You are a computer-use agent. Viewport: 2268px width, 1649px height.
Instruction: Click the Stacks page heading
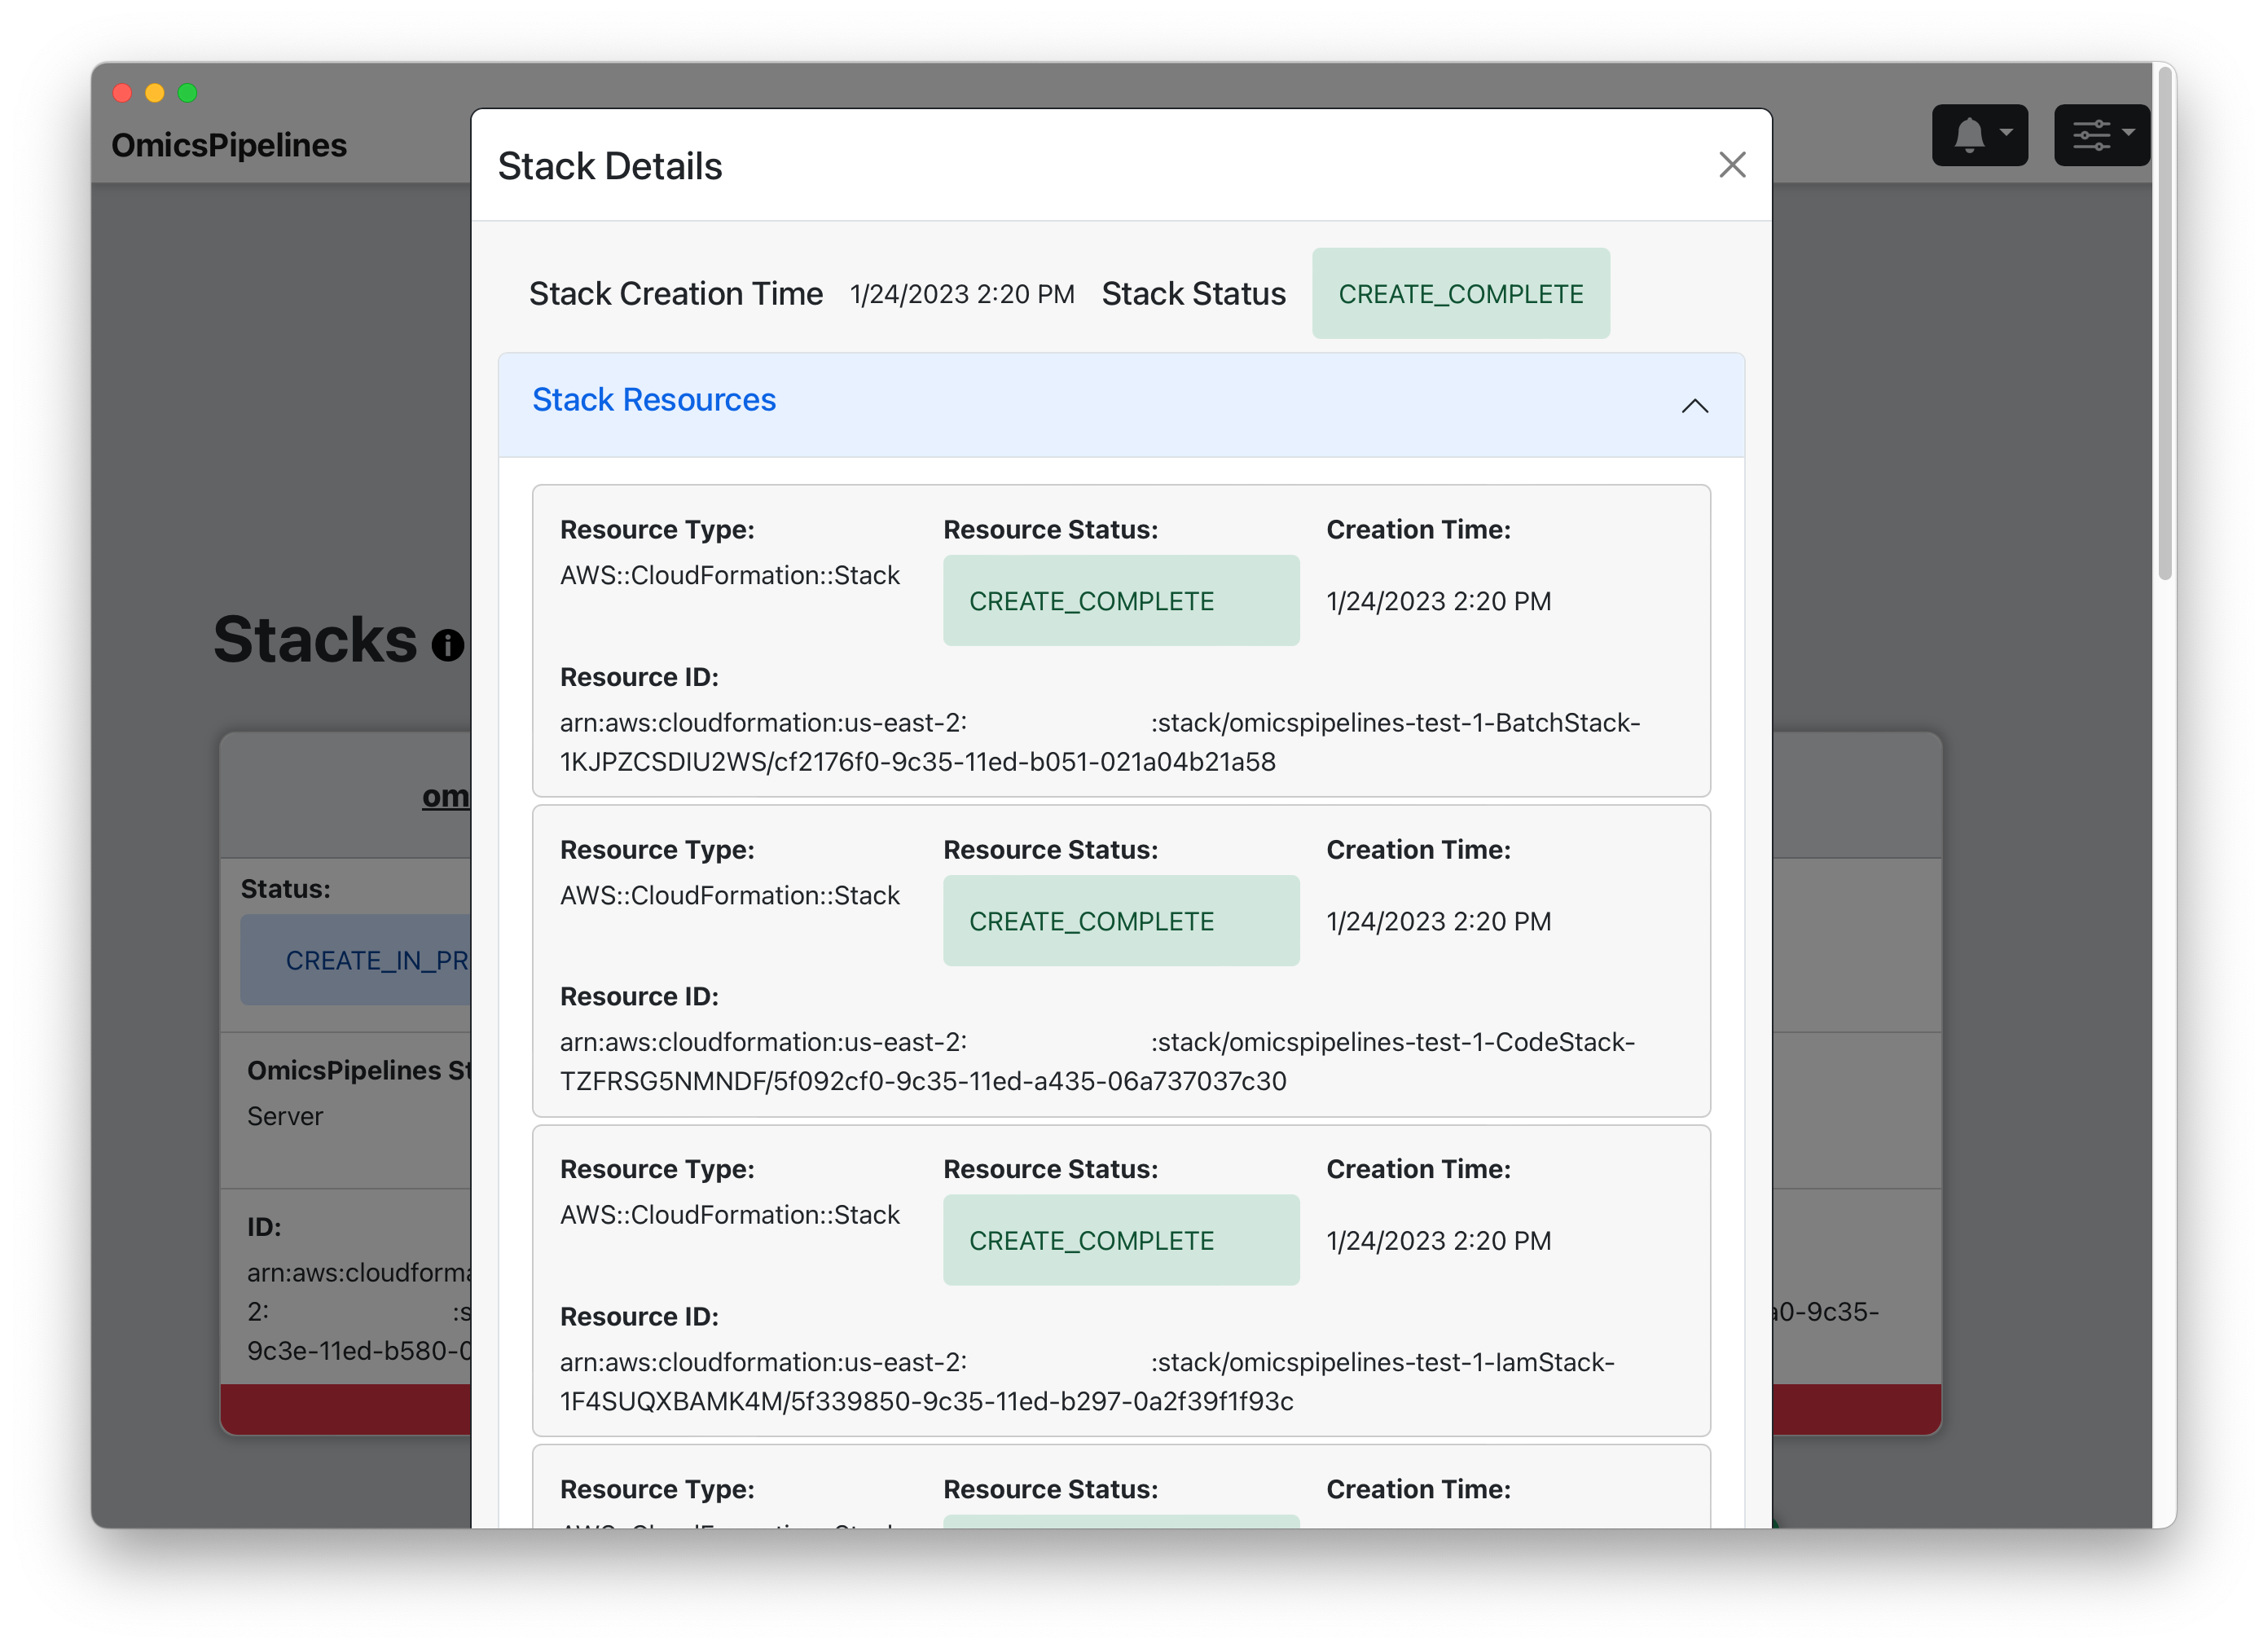[x=315, y=639]
